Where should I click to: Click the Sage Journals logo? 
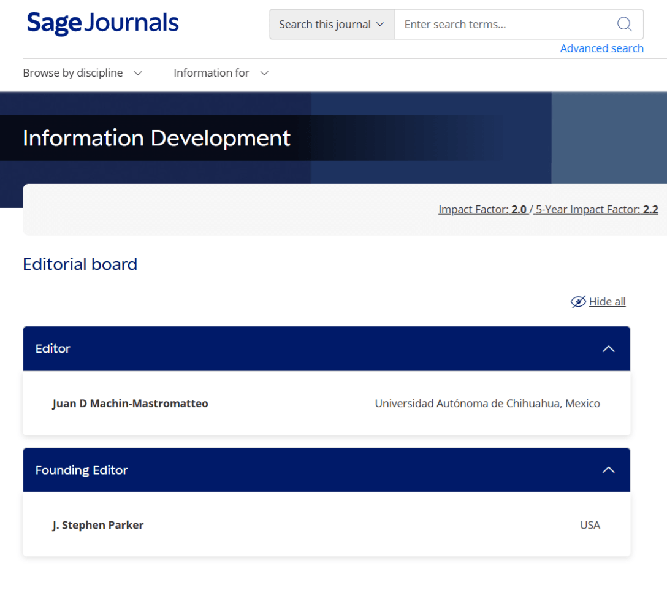[102, 24]
